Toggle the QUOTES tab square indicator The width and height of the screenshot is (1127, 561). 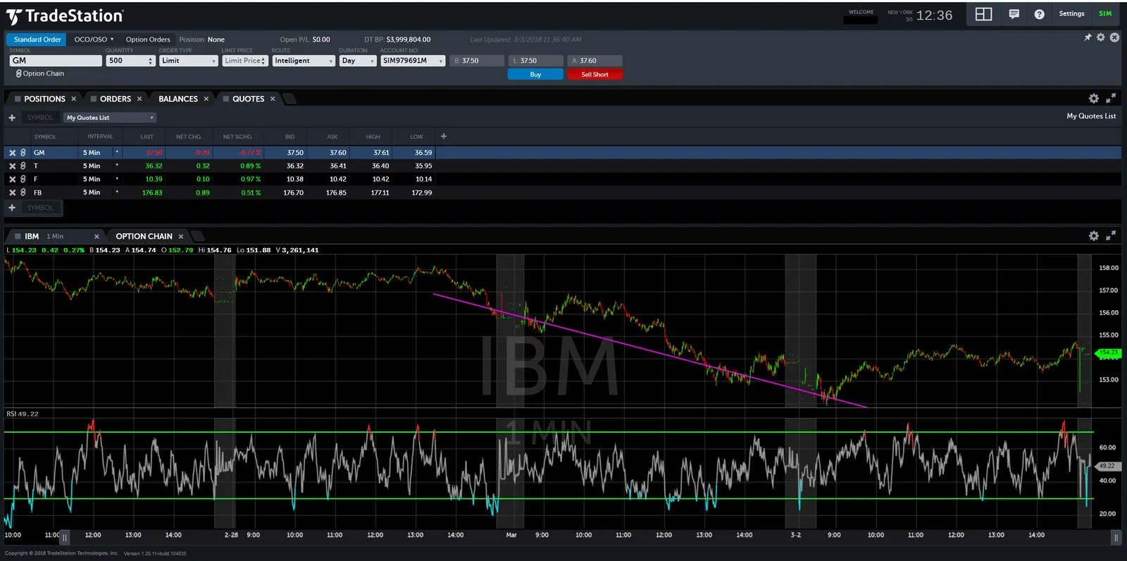coord(226,99)
